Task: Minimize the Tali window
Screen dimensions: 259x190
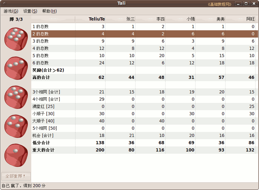Action: 238,4
